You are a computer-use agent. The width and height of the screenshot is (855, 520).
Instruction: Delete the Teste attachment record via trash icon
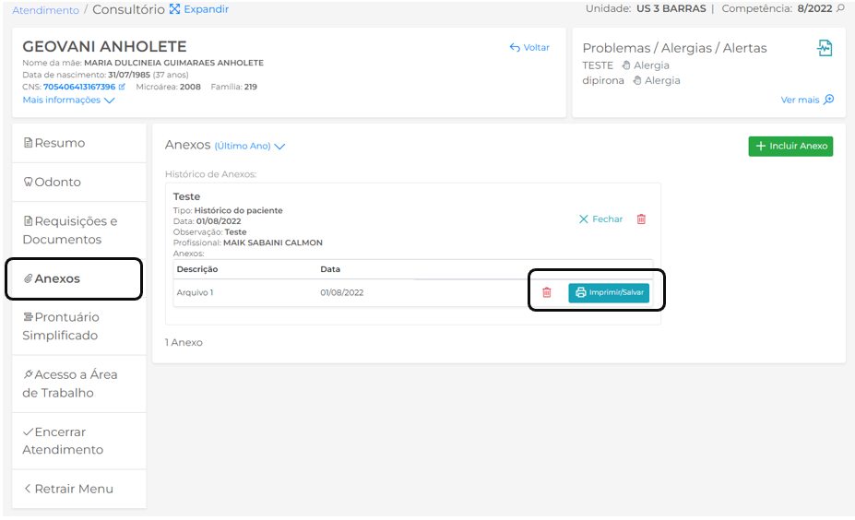pos(642,219)
